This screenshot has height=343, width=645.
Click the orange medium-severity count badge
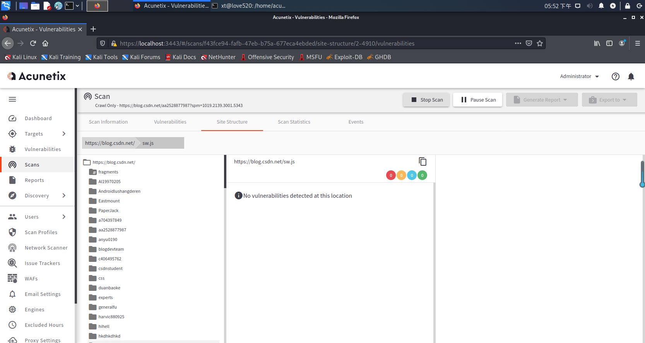point(401,175)
